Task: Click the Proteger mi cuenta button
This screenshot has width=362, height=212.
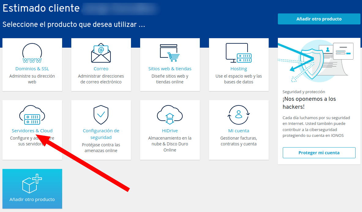Action: tap(319, 153)
